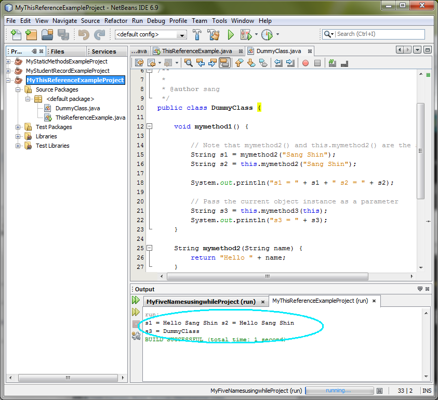
Task: Click the Profile Main Project clock icon
Action: click(267, 35)
